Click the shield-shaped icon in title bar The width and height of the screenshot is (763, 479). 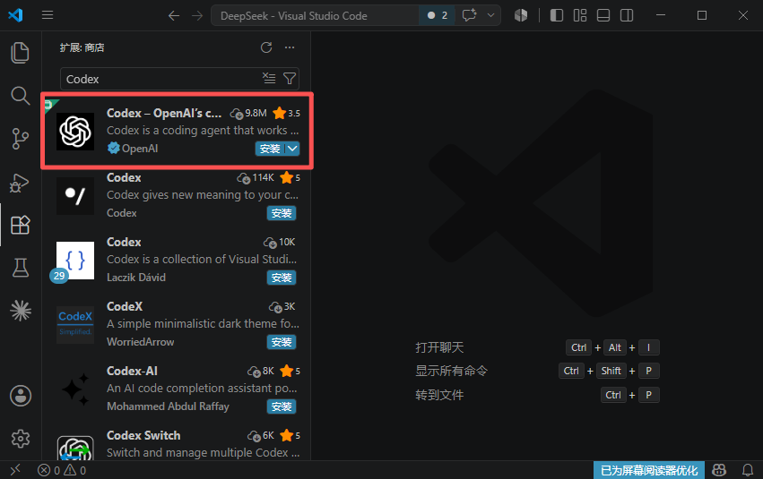coord(521,15)
